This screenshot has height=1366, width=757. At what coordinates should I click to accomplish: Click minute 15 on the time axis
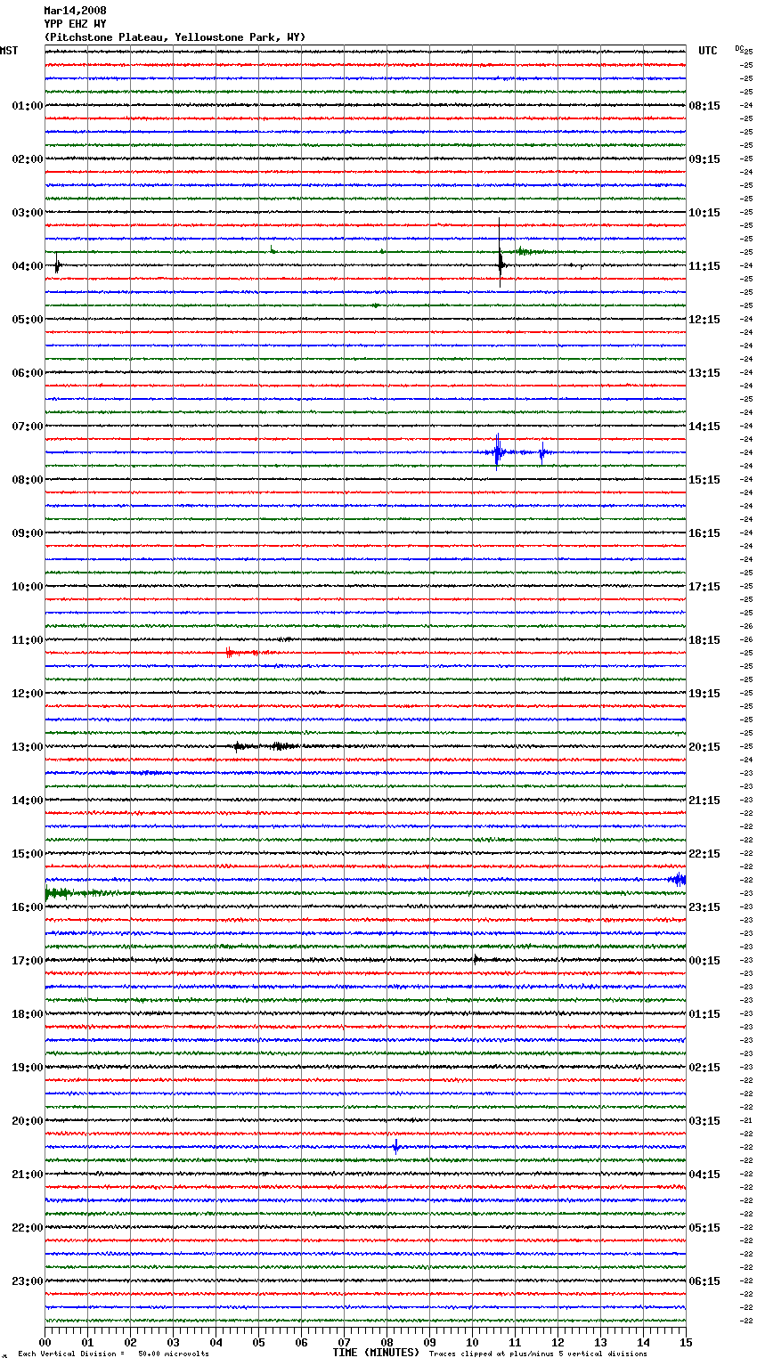(x=686, y=1342)
